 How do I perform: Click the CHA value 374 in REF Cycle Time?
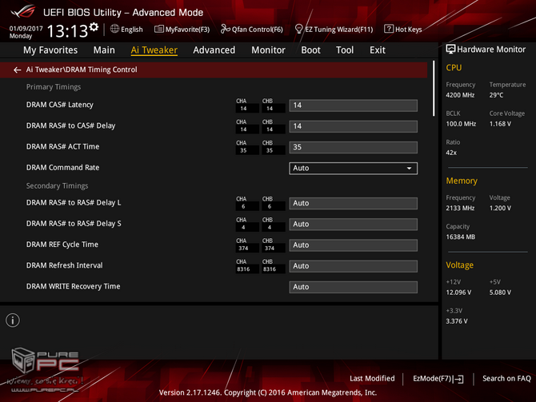243,249
